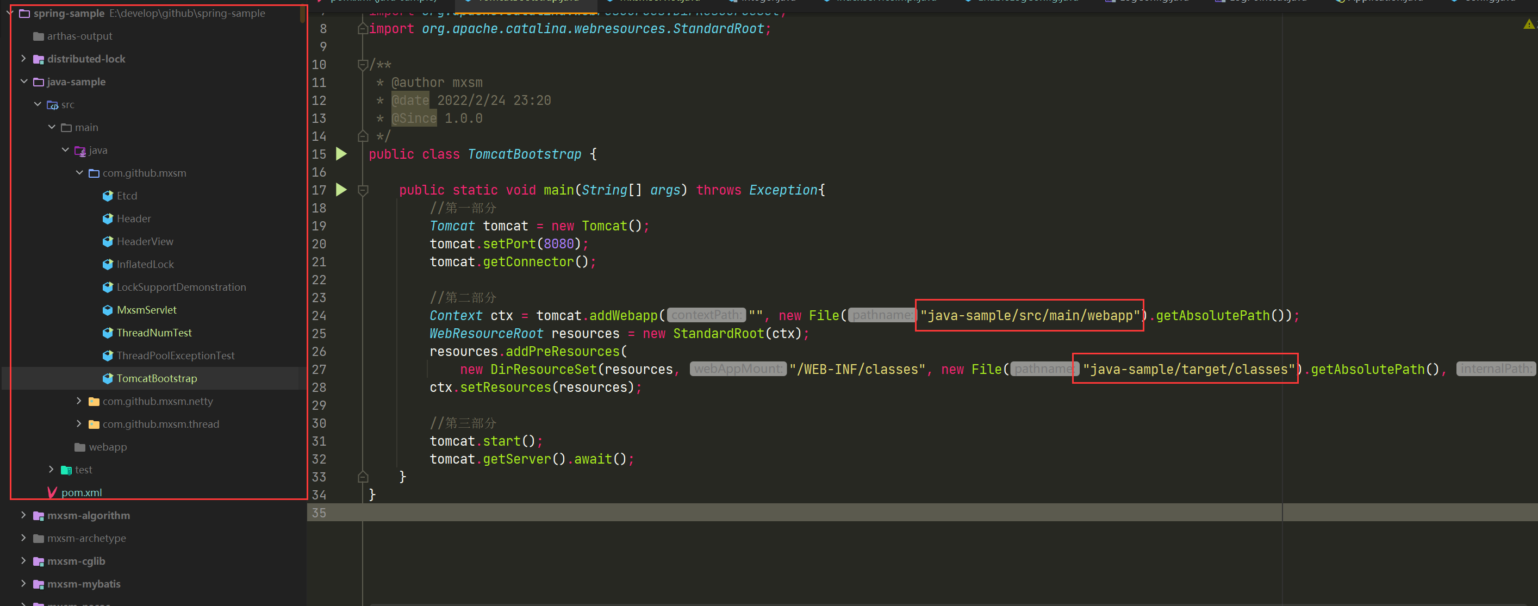Screen dimensions: 1538x606
Task: Collapse the java-sample folder
Action: click(23, 81)
